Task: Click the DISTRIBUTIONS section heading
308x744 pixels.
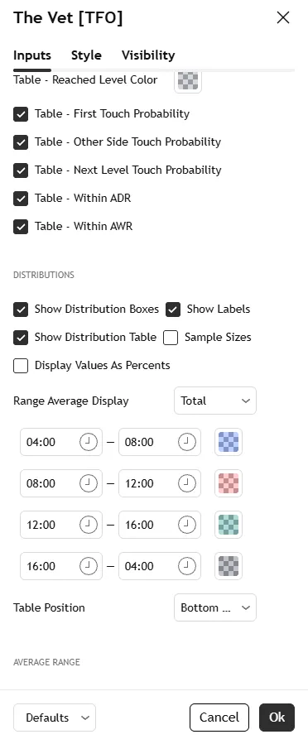Action: [x=44, y=276]
